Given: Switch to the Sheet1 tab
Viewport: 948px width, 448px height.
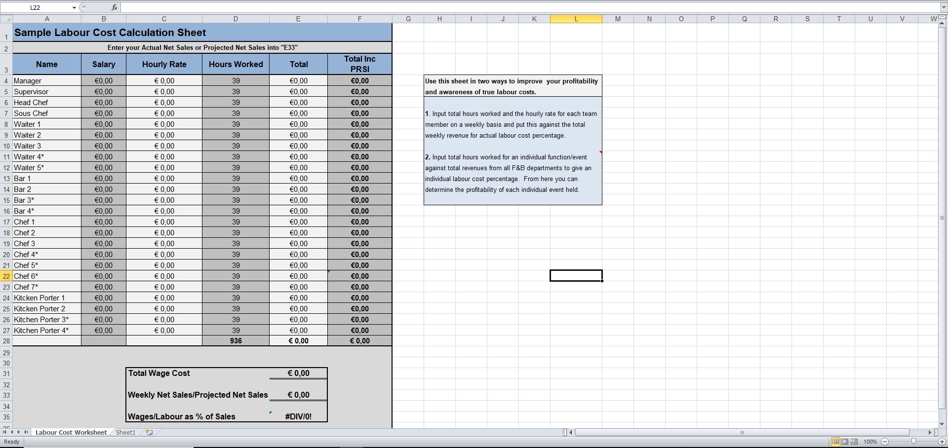Looking at the screenshot, I should (x=125, y=432).
